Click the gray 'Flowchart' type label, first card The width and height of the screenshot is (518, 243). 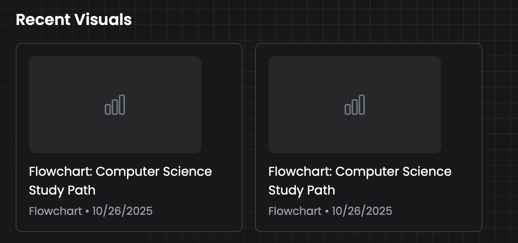click(55, 211)
